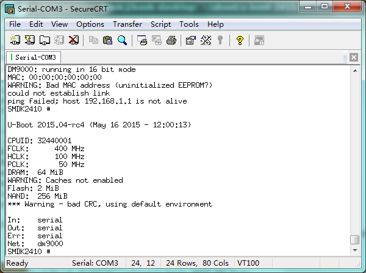Click the yellow Help question mark icon
The height and width of the screenshot is (273, 366).
240,40
